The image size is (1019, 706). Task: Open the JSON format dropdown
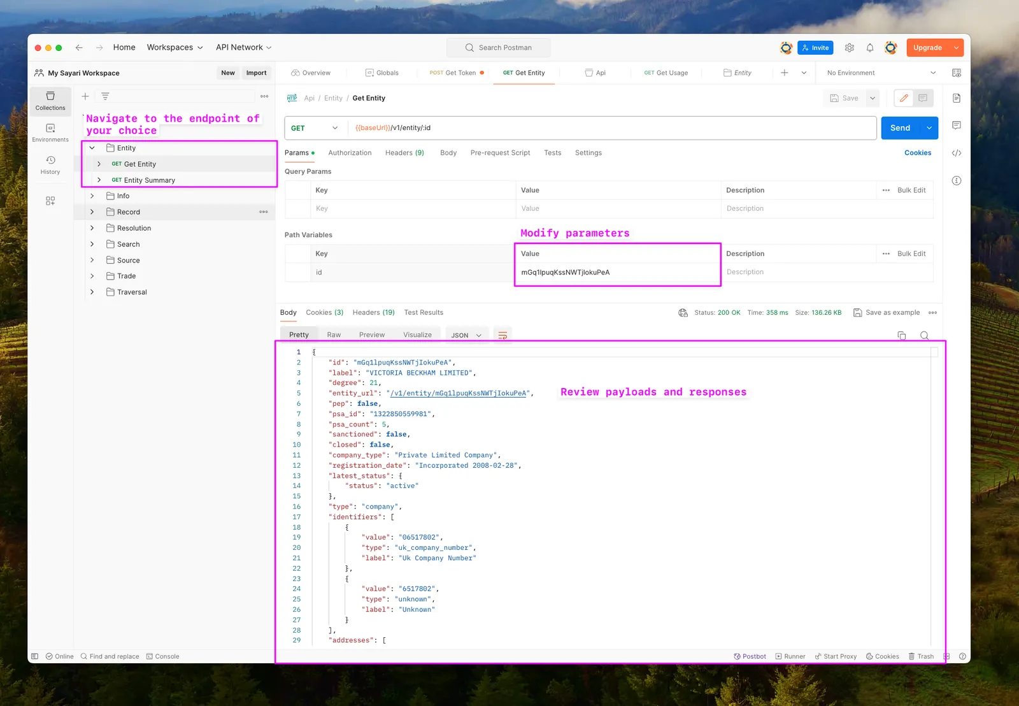click(467, 335)
